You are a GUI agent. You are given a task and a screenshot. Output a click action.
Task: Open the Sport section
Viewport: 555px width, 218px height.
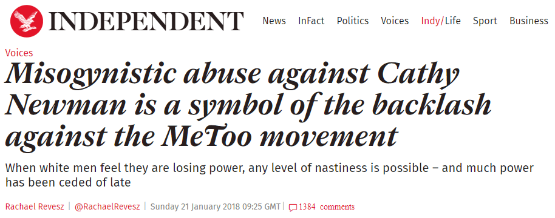pos(485,21)
